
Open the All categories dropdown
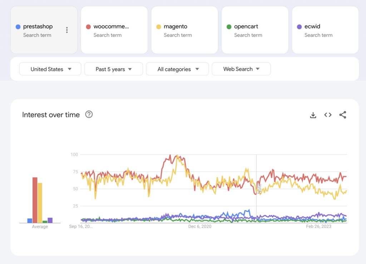[177, 69]
